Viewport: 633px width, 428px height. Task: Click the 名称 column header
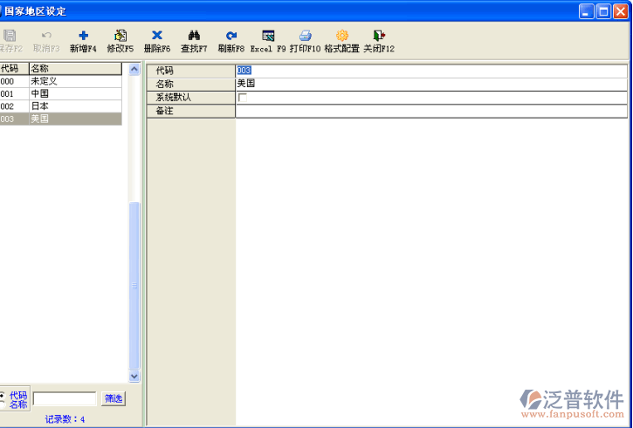pos(74,68)
